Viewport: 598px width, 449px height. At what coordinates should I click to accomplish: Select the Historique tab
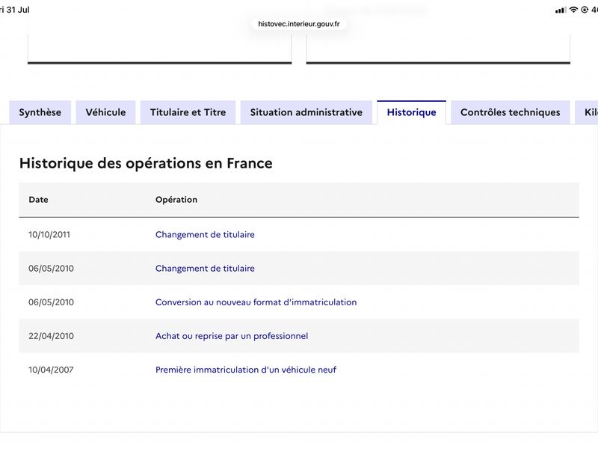(412, 112)
